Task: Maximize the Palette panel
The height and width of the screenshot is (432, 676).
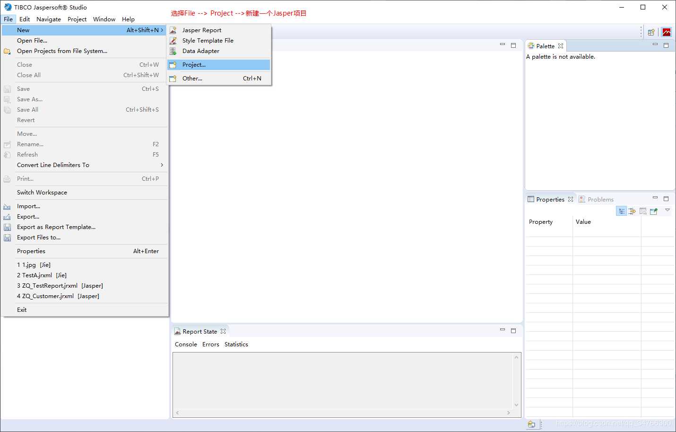Action: [x=666, y=45]
